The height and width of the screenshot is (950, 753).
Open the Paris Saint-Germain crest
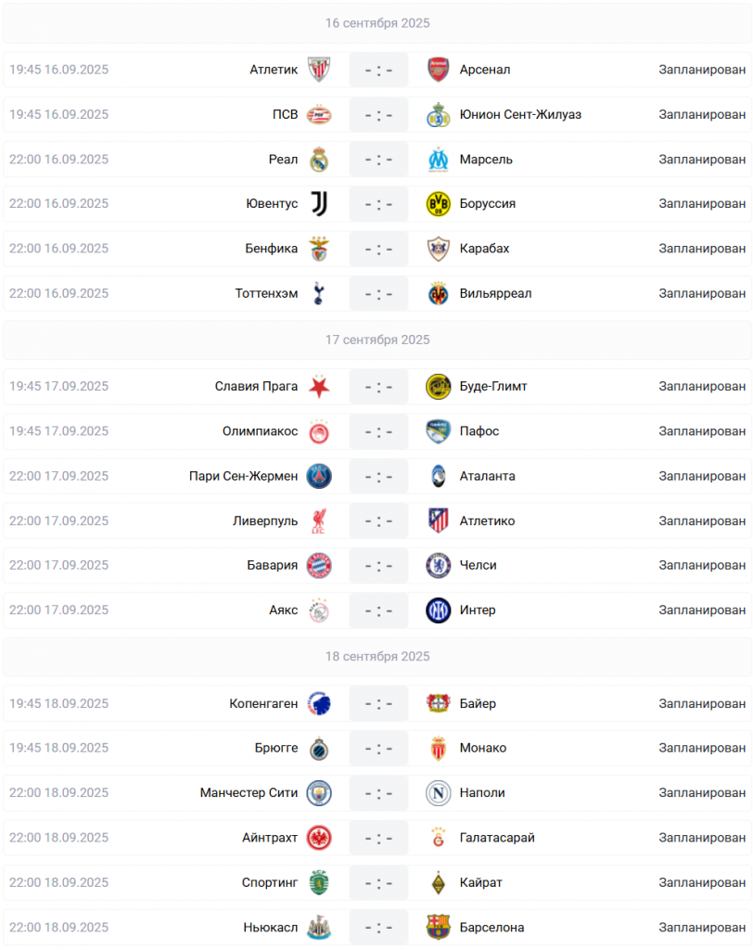point(319,476)
